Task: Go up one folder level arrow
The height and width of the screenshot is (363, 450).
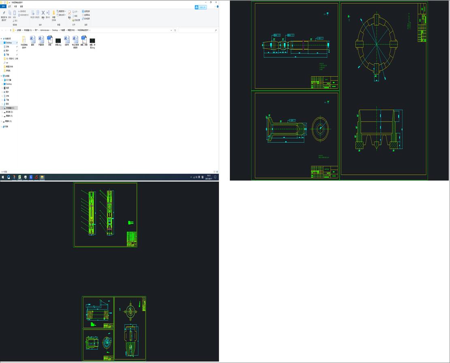Action: pos(11,30)
